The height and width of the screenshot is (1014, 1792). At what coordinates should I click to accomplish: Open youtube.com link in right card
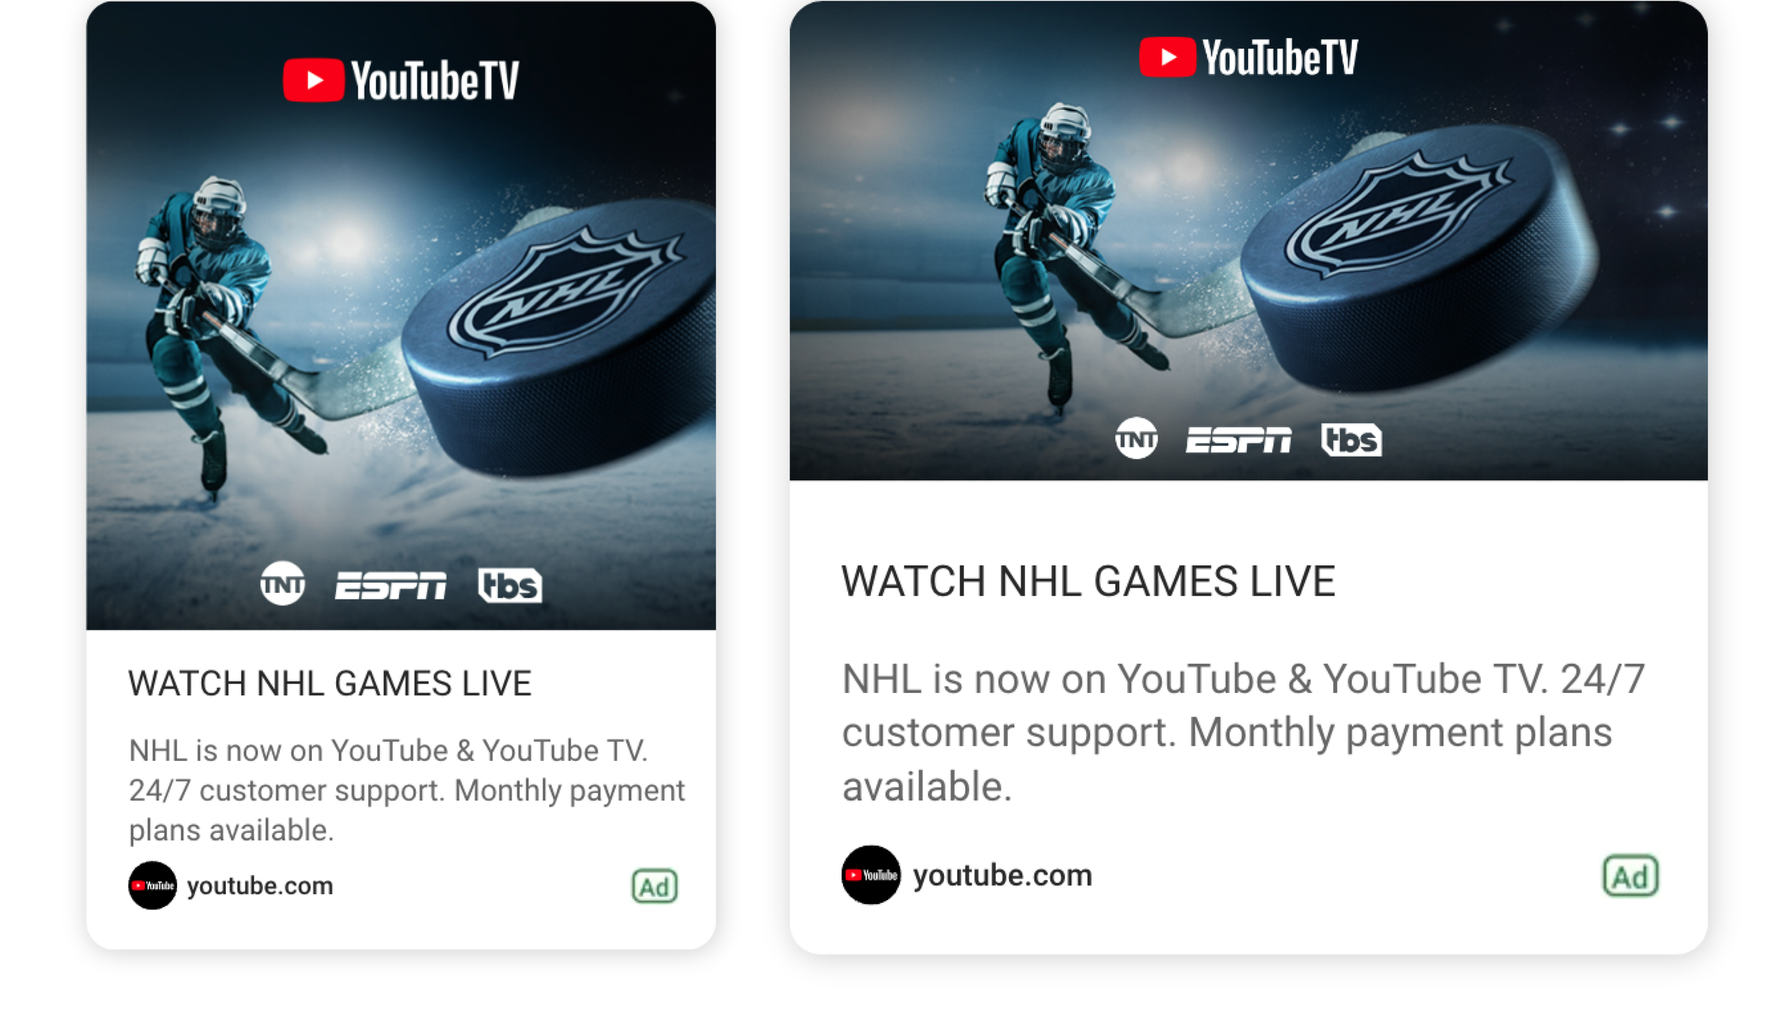1002,876
